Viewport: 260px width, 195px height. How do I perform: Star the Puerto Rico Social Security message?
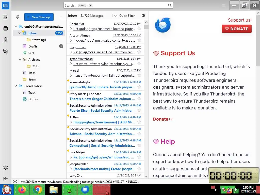139,110
